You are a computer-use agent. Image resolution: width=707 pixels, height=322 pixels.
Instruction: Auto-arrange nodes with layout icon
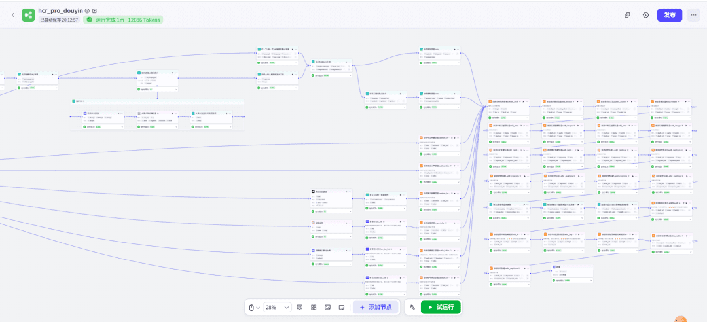point(314,307)
